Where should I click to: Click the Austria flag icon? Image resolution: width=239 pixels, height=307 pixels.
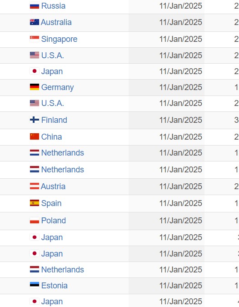coord(35,186)
